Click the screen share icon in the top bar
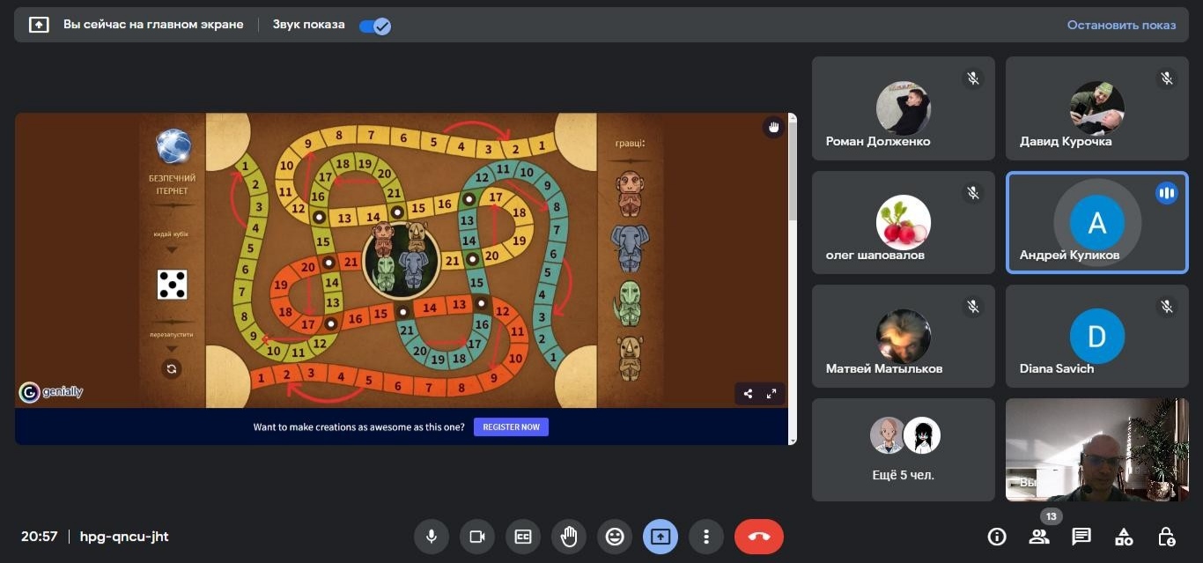The image size is (1203, 563). click(x=39, y=25)
